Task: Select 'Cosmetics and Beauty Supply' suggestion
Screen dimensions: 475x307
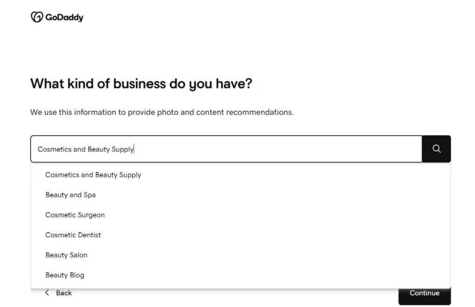Action: (x=93, y=175)
